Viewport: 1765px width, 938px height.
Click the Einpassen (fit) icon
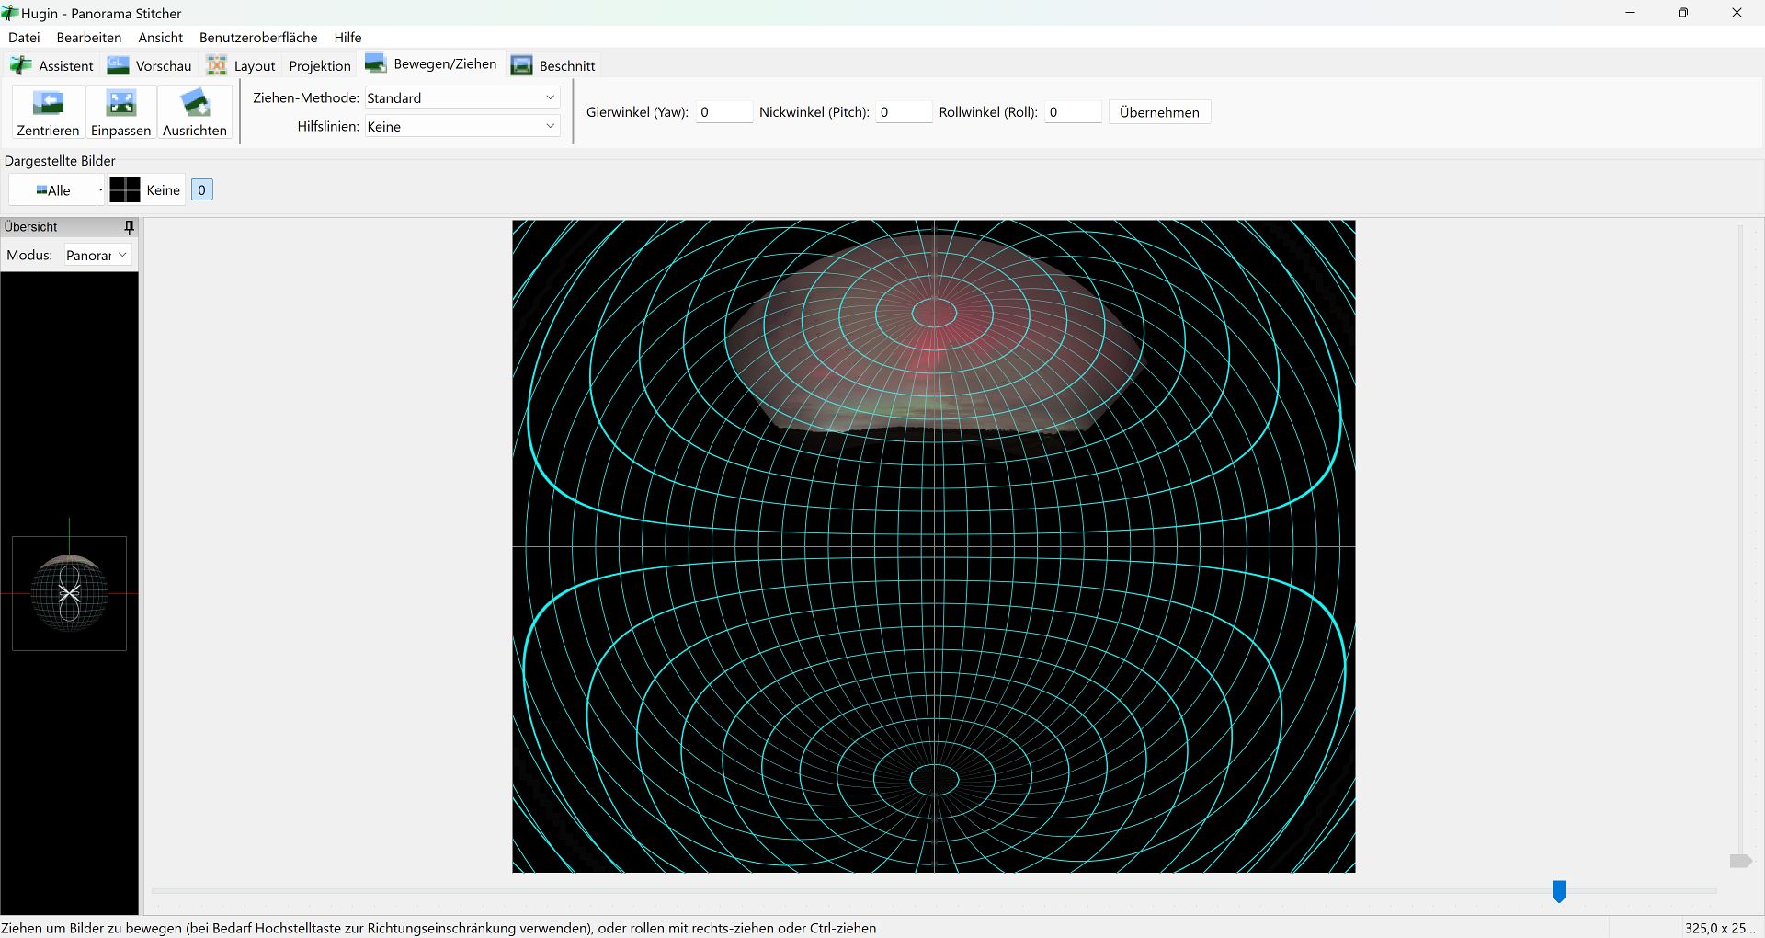pyautogui.click(x=120, y=103)
